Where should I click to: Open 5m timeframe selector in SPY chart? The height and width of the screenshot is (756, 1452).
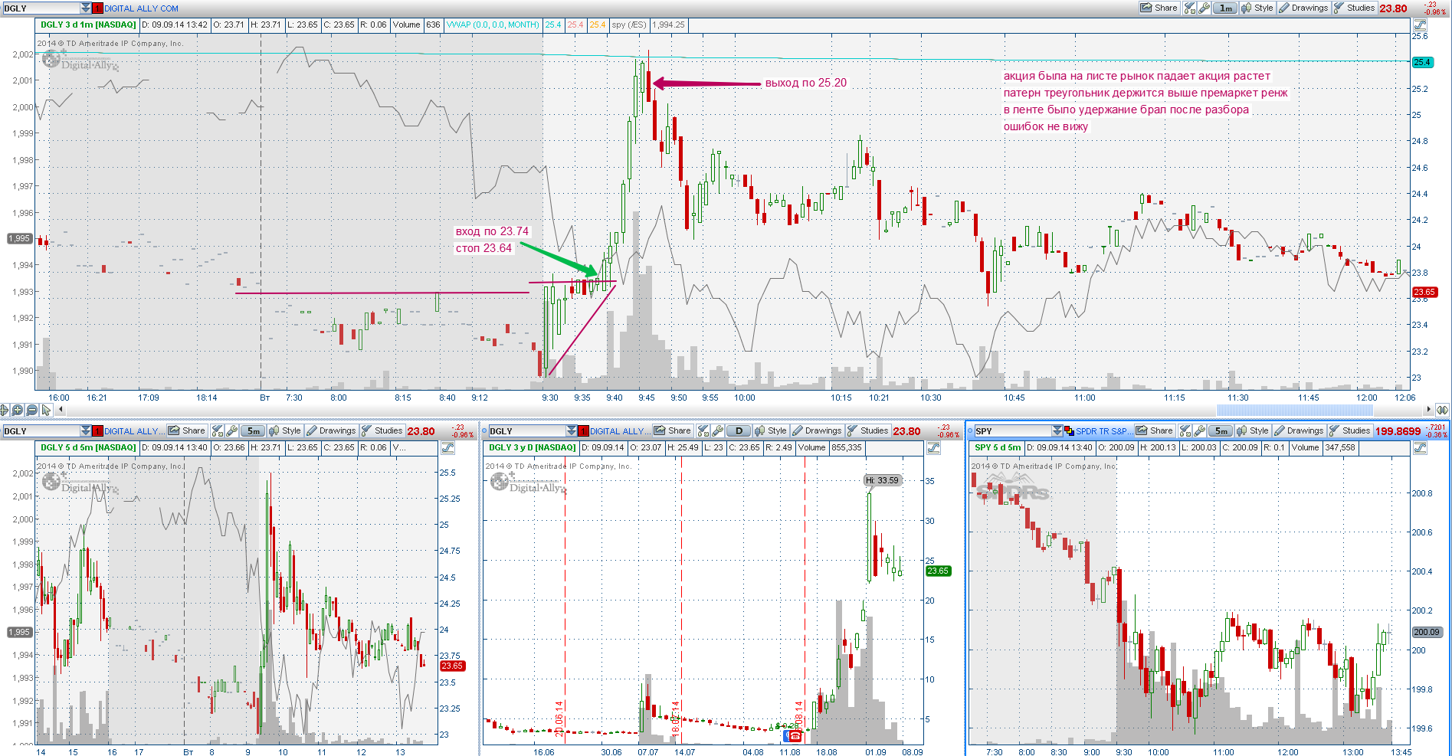click(1221, 430)
